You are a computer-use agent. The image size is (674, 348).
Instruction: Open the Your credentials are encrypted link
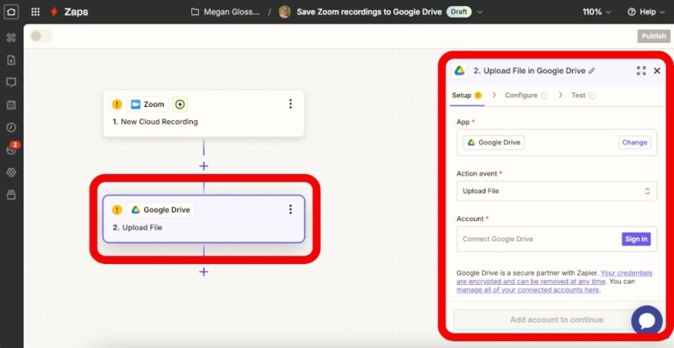(x=554, y=277)
